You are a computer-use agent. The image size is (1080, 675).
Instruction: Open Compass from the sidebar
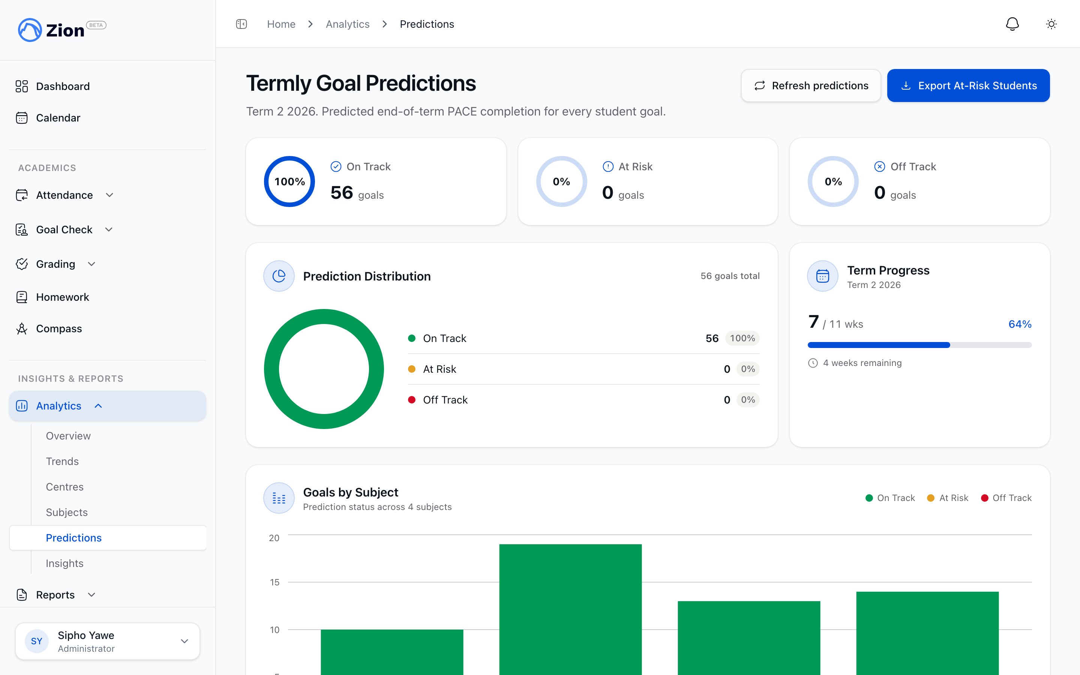point(108,328)
